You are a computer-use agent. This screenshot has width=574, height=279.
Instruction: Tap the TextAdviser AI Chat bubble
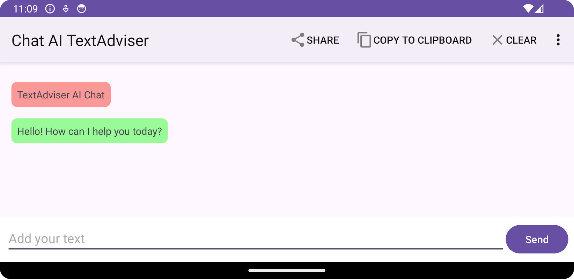point(61,95)
